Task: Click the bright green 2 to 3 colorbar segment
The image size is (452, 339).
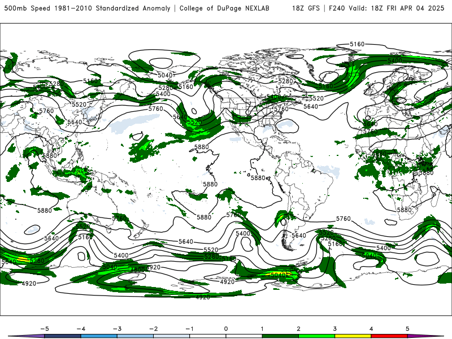Action: coord(316,336)
